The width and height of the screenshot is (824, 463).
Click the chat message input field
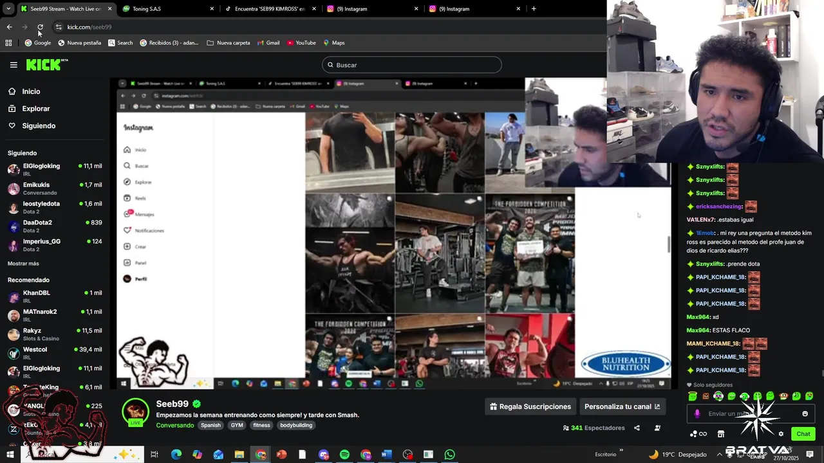click(x=751, y=413)
